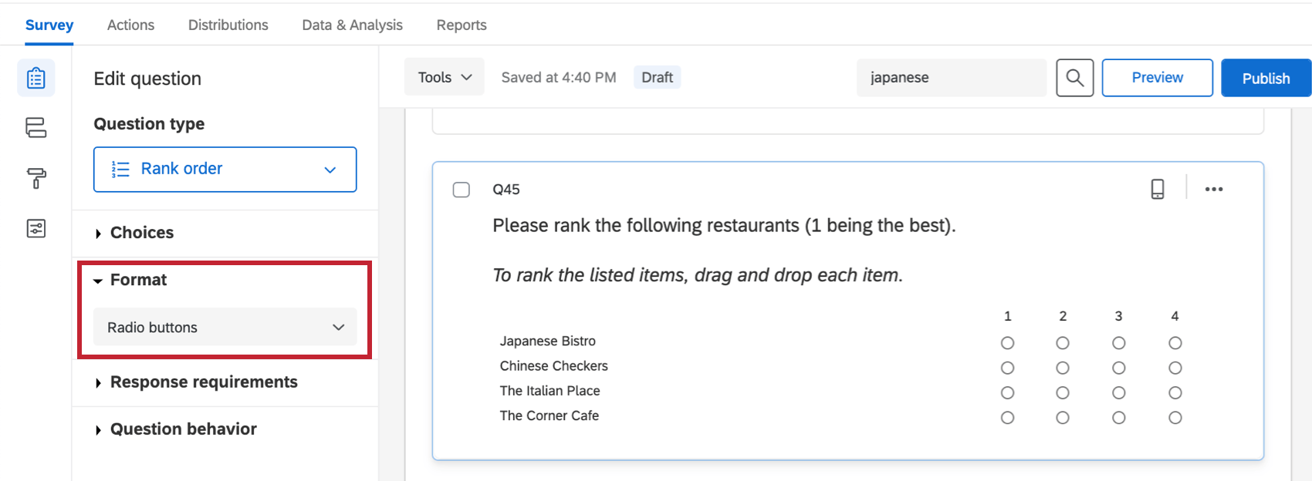The height and width of the screenshot is (481, 1312).
Task: Click the search magnifier icon
Action: 1074,77
